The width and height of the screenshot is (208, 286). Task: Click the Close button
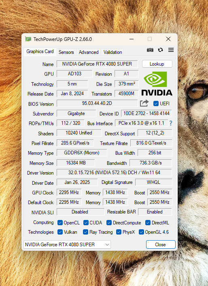[161, 244]
